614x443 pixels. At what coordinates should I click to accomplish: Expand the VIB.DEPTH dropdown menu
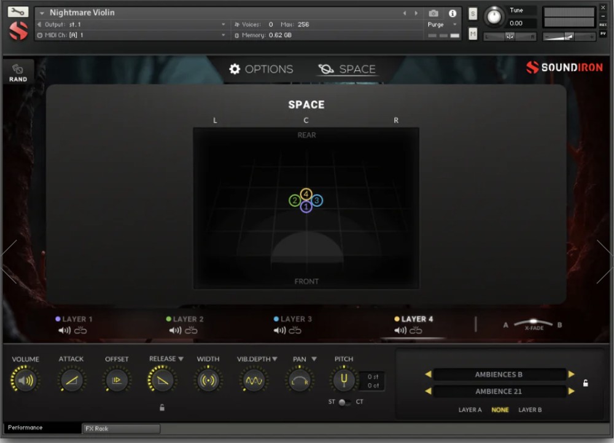coord(274,359)
